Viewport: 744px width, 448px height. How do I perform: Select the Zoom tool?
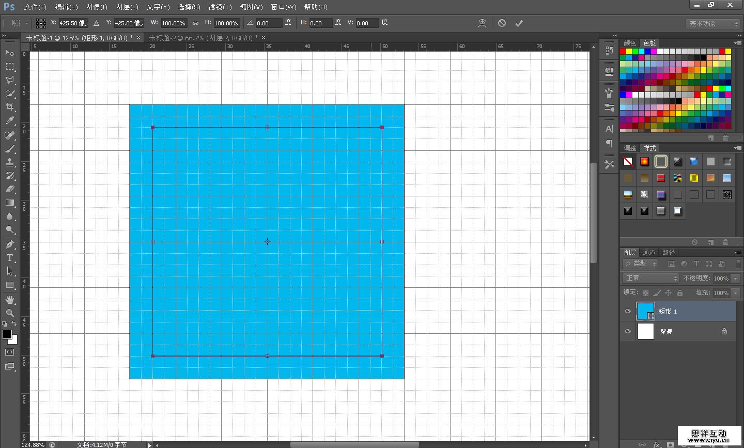(10, 313)
